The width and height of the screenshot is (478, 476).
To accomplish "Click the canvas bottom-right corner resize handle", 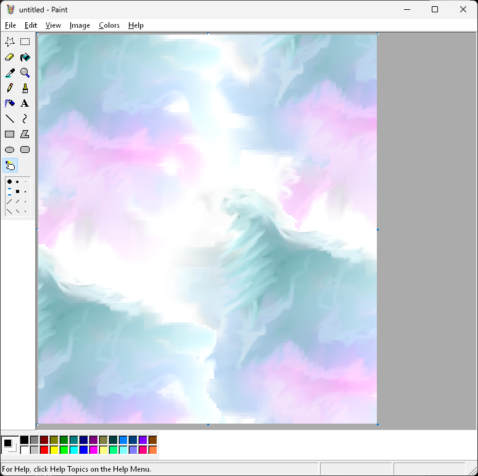I will click(x=377, y=424).
